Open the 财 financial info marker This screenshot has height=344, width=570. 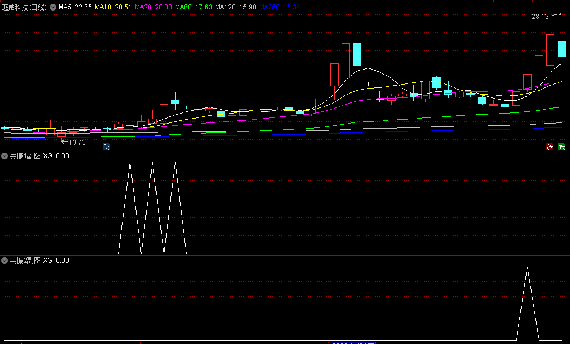point(106,147)
